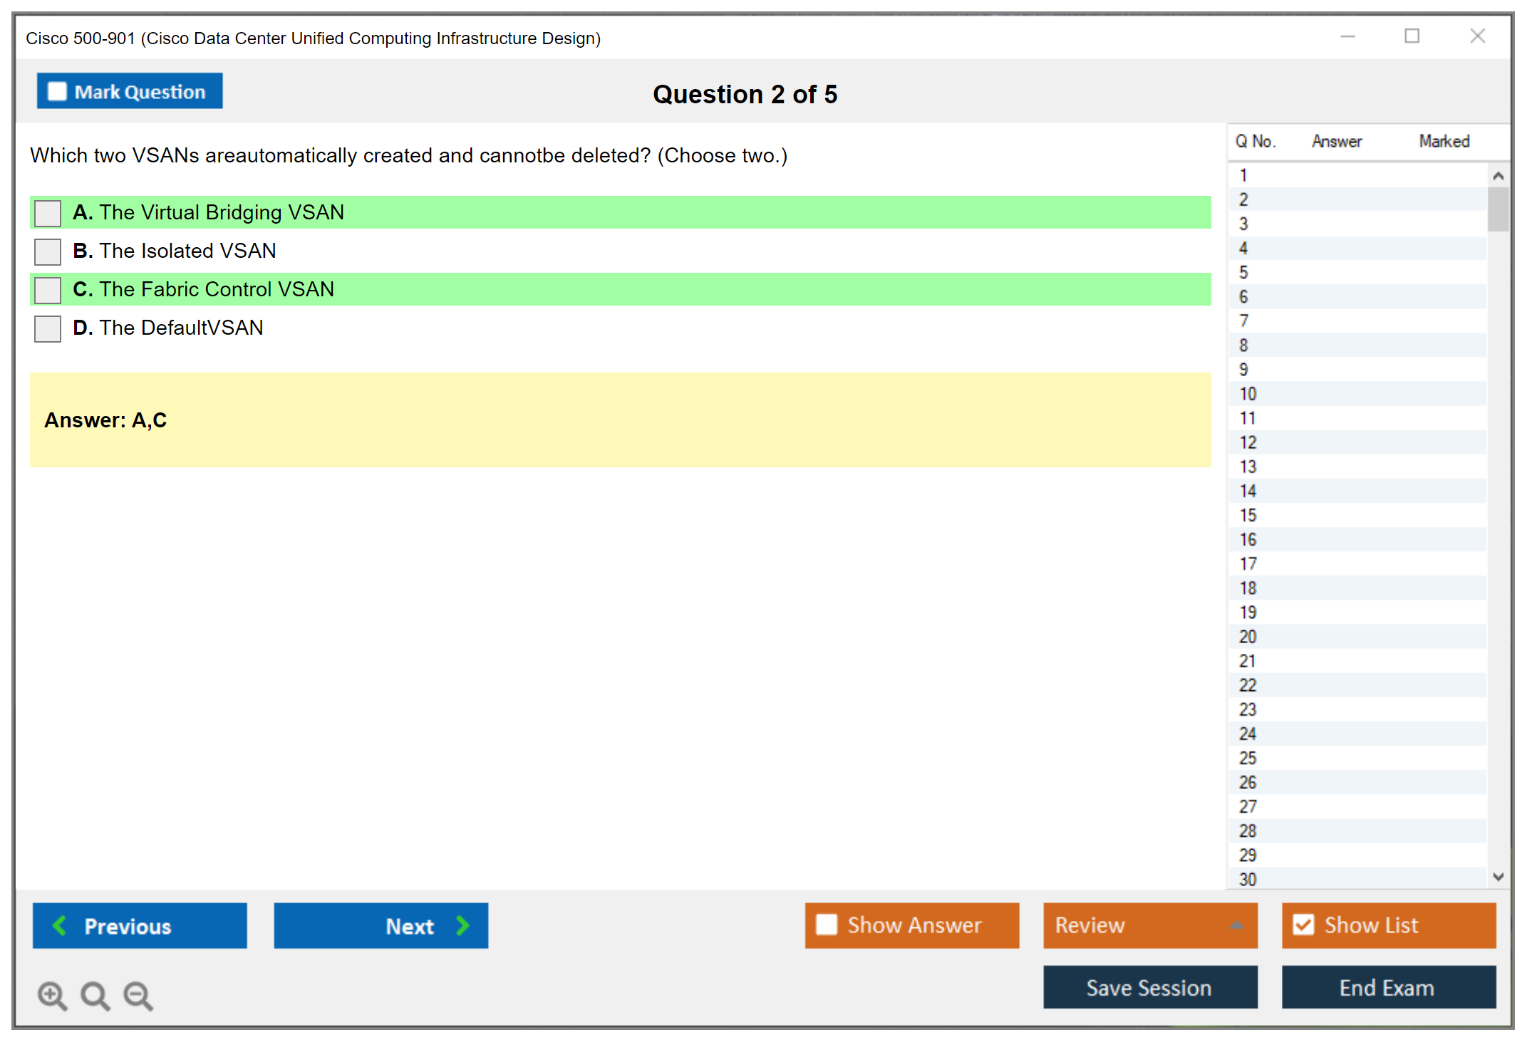Click the zoom in magnifier icon
1532x1047 pixels.
click(51, 995)
